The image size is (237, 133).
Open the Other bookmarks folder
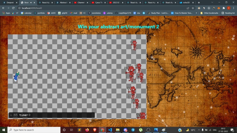click(209, 13)
